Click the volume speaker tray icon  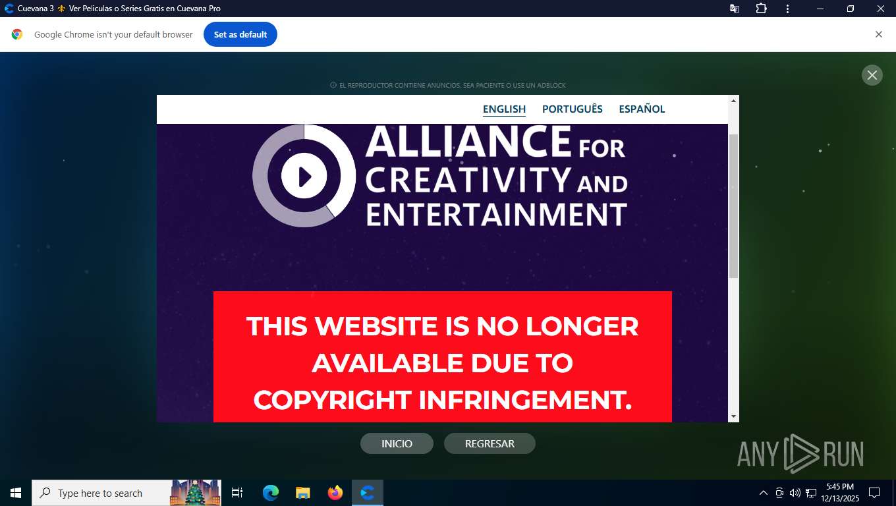(795, 493)
